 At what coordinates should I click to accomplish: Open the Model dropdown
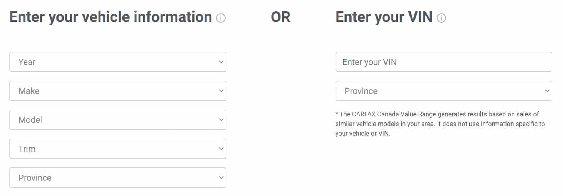118,120
